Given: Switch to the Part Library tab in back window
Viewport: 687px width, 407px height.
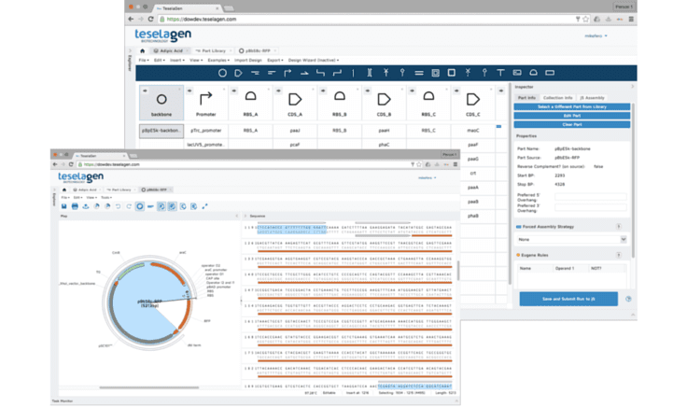Looking at the screenshot, I should (x=214, y=50).
